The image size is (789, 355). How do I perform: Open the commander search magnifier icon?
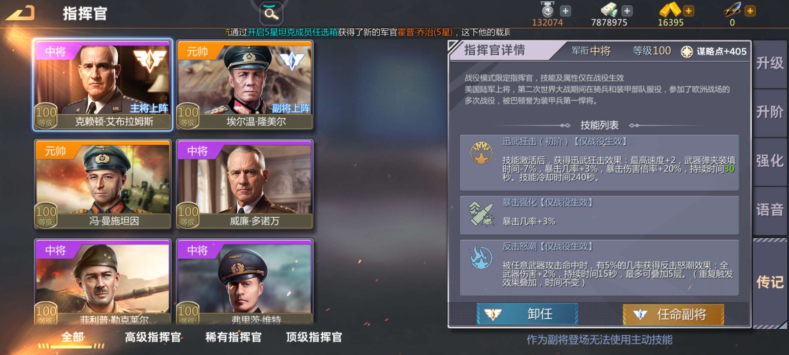coord(271,13)
